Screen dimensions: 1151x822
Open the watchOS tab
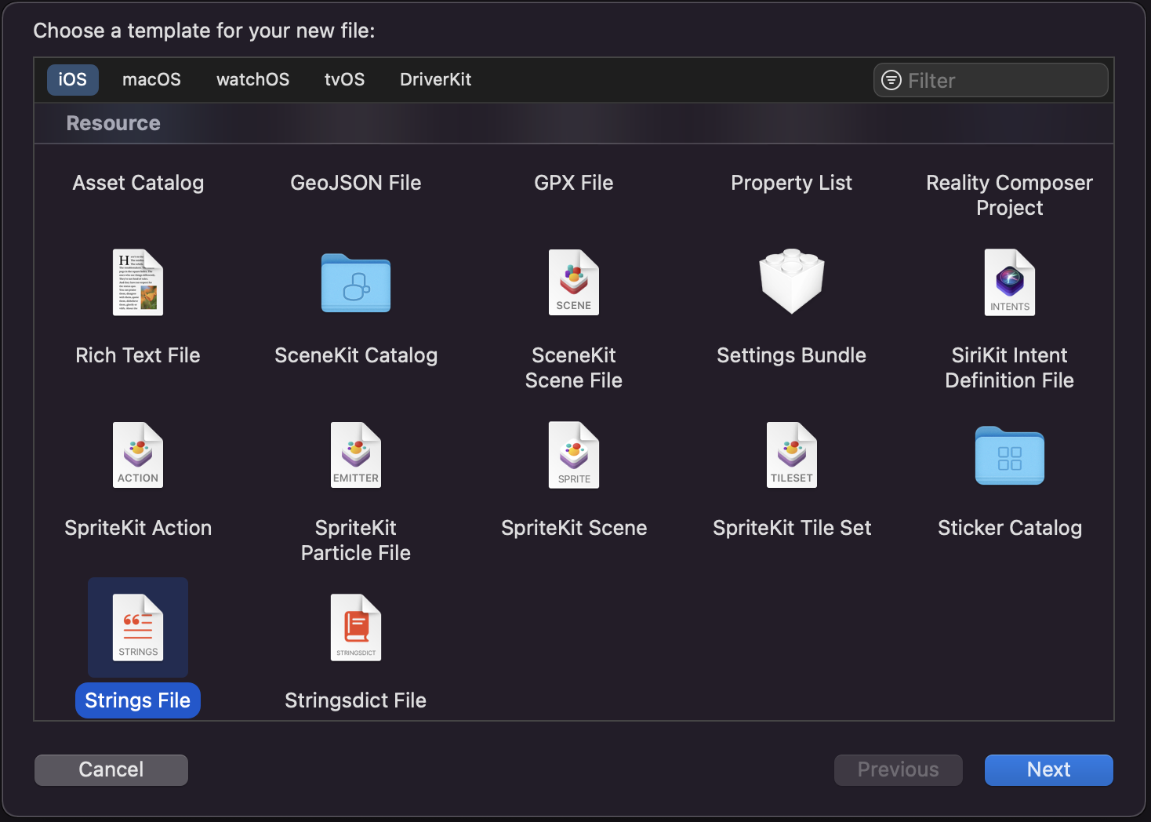click(x=252, y=80)
